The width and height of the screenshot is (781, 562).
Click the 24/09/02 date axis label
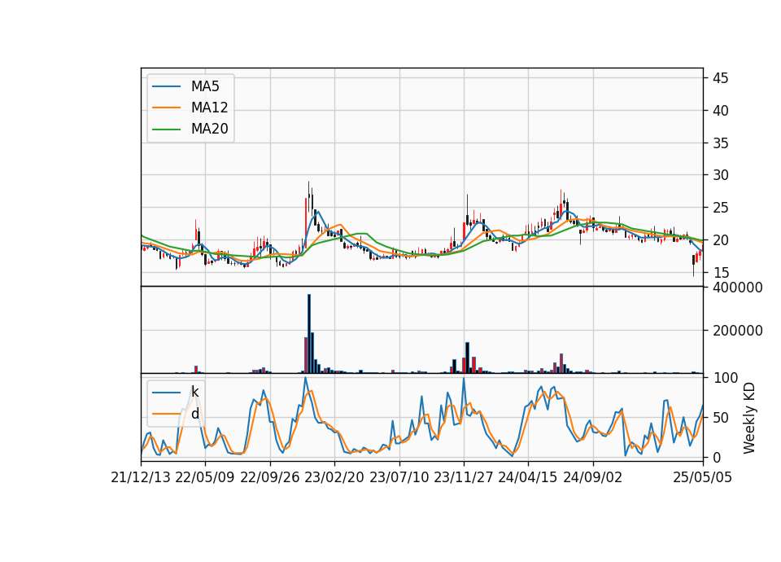(593, 477)
